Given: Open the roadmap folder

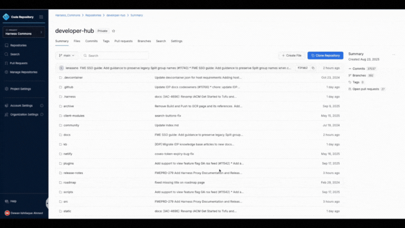Looking at the screenshot, I should (70, 183).
